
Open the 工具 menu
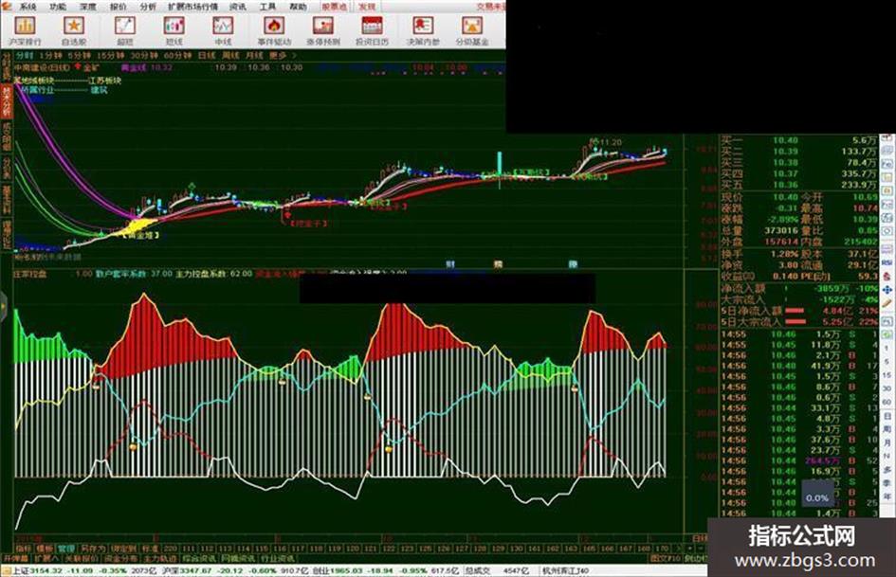pos(267,7)
